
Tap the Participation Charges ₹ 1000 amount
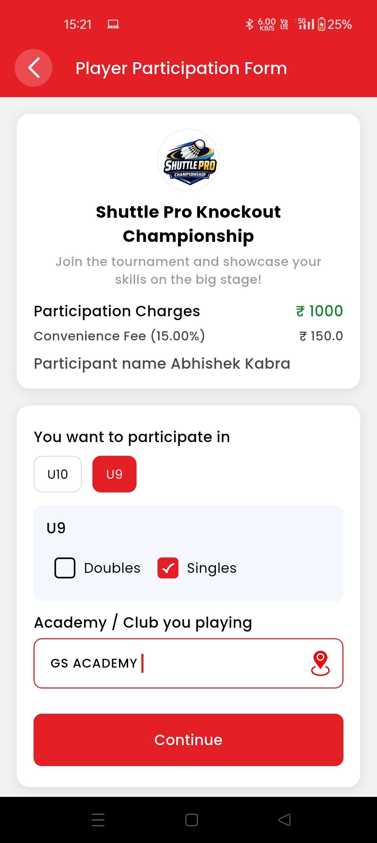coord(319,311)
